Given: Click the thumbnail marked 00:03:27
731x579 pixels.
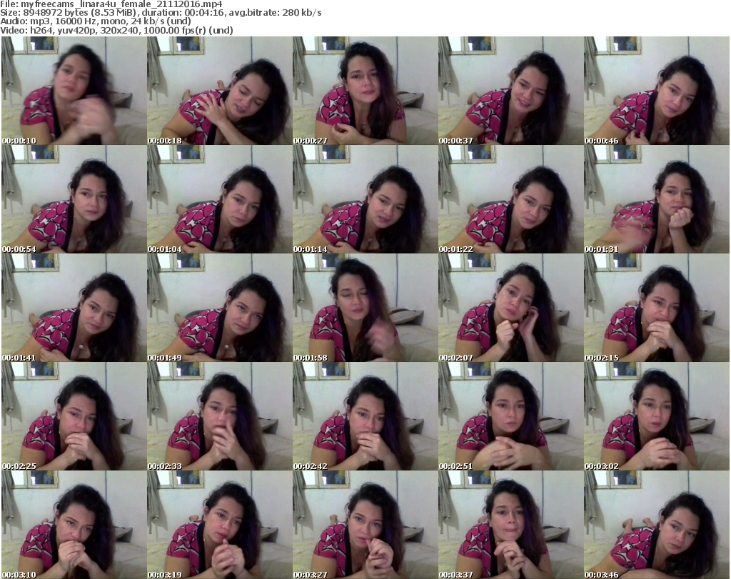Looking at the screenshot, I should tap(365, 525).
